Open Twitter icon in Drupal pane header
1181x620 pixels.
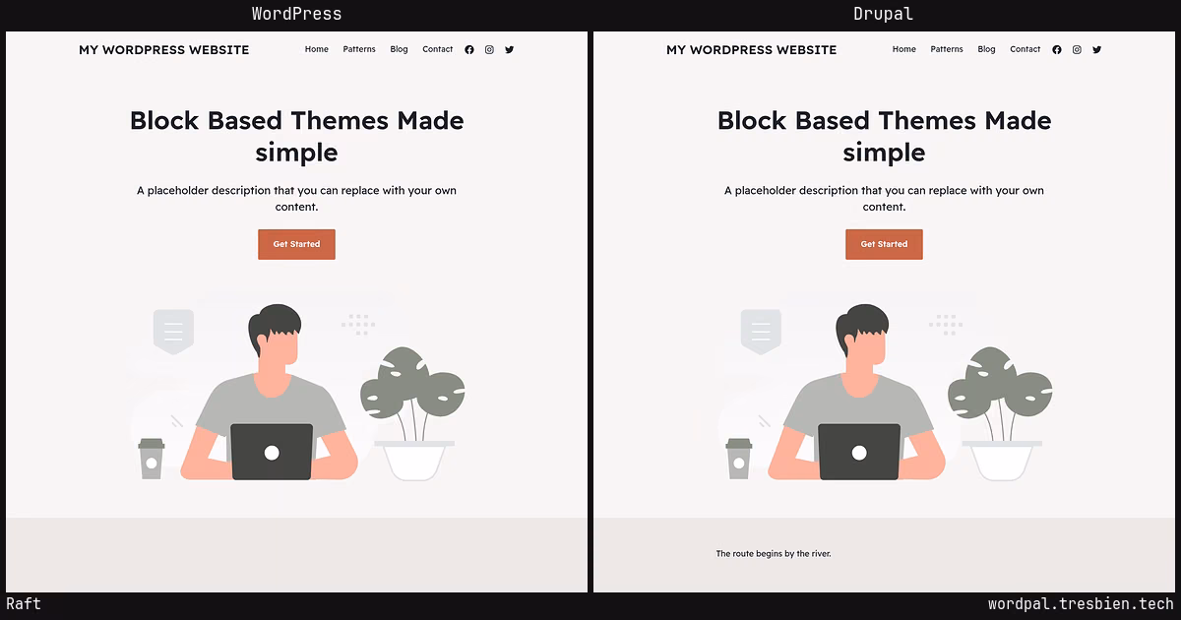tap(1096, 49)
